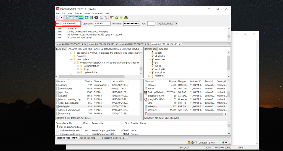Collapse the New update folder node
Viewport: 283px width, 151px height.
(x=71, y=59)
